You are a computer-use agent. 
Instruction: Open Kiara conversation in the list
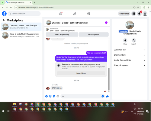pos(21,35)
